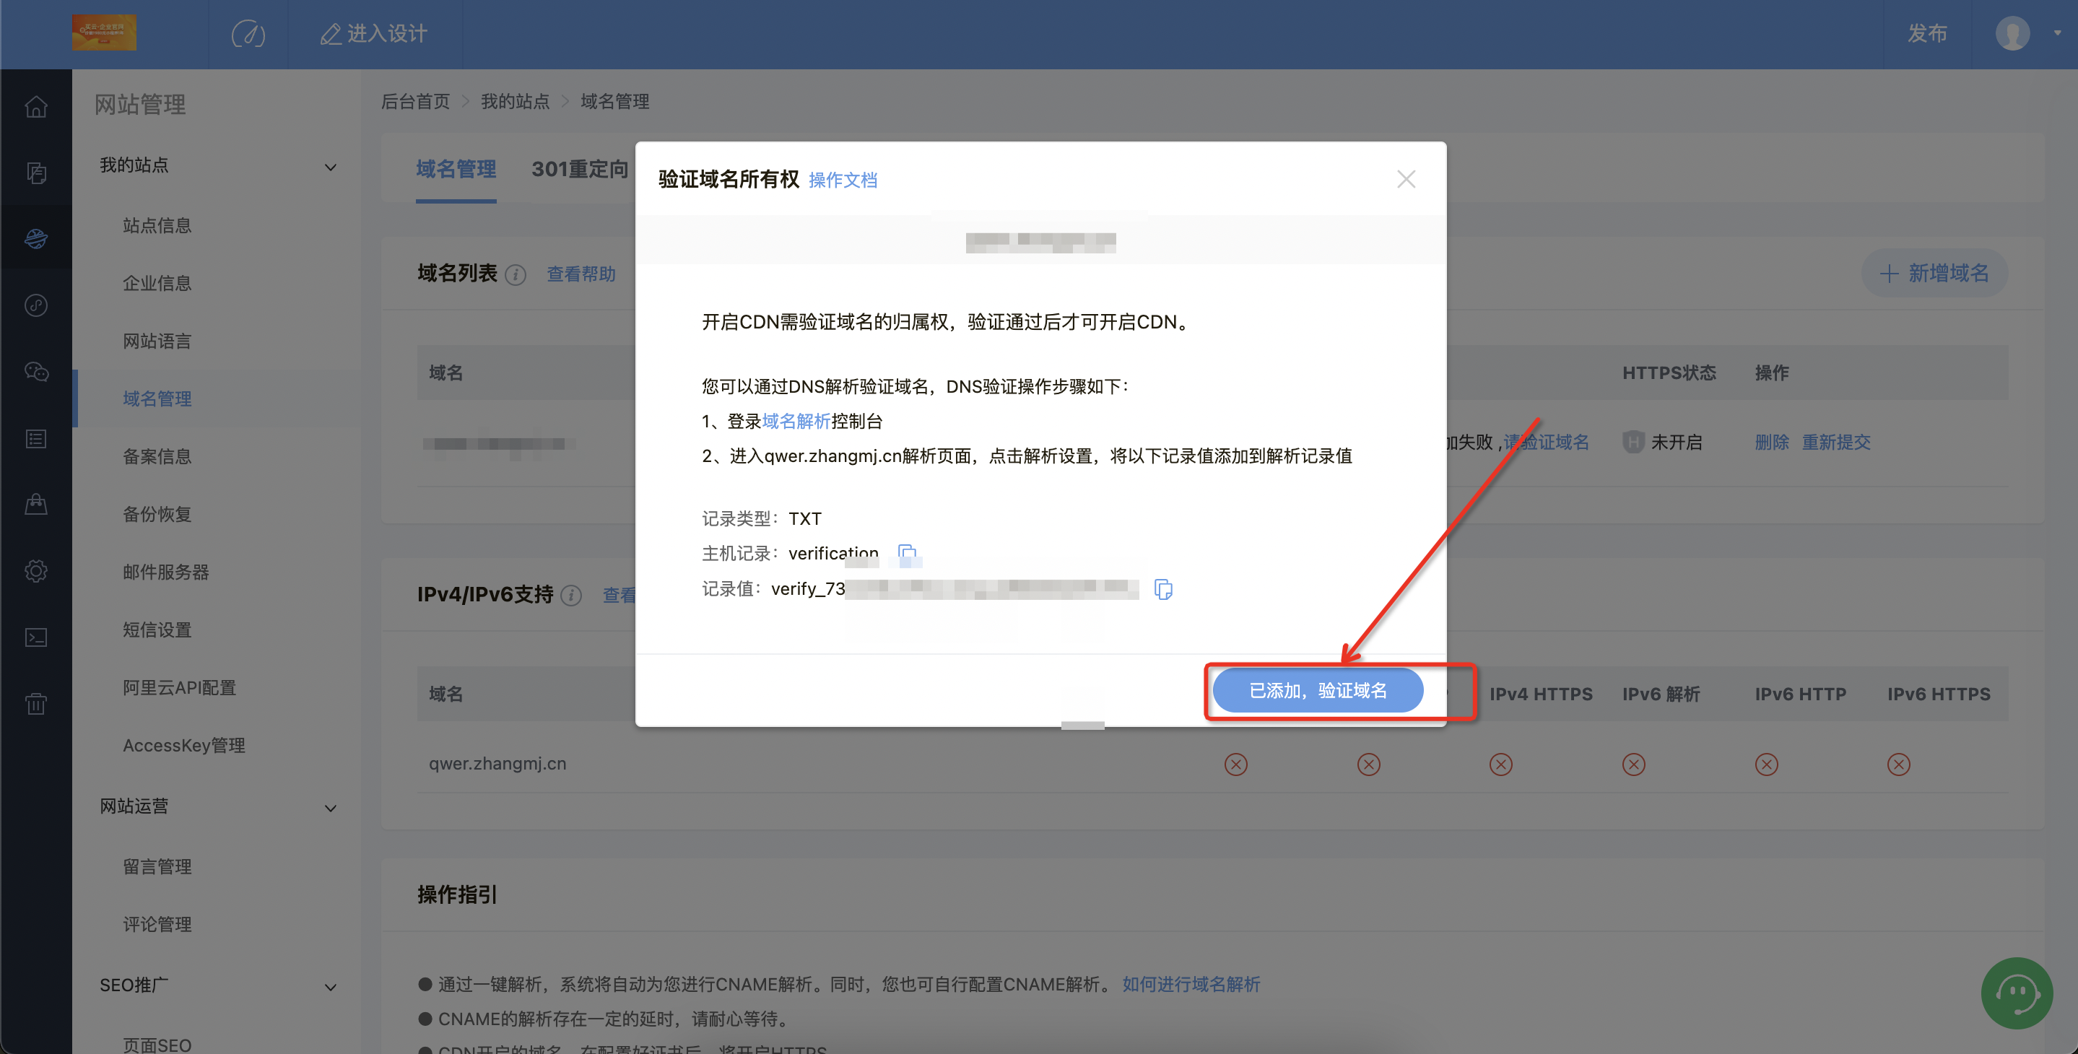Copy the 主机记录 verification value
Image resolution: width=2078 pixels, height=1054 pixels.
908,553
